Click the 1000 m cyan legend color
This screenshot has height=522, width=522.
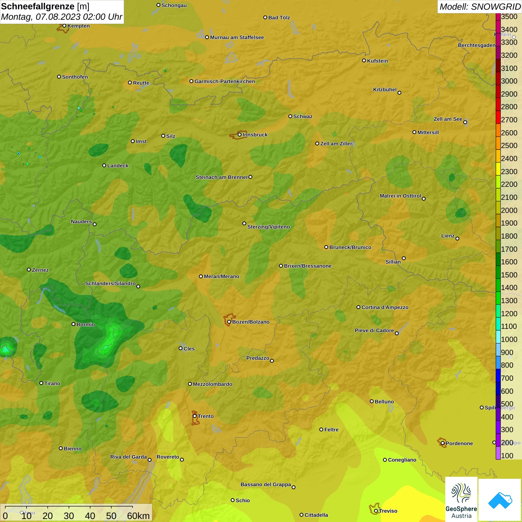point(498,337)
